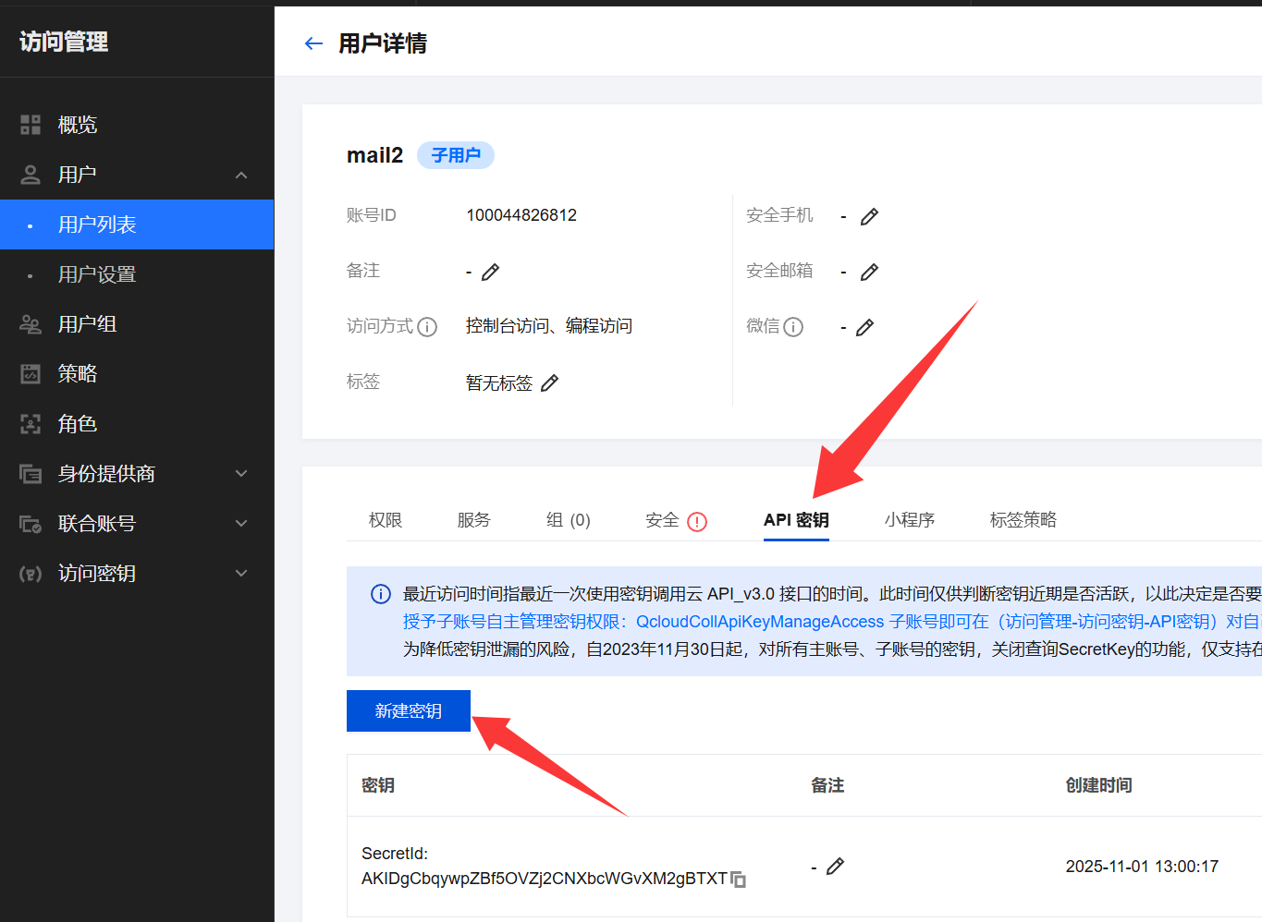This screenshot has width=1262, height=922.
Task: Open the 安全 tab
Action: pos(663,520)
